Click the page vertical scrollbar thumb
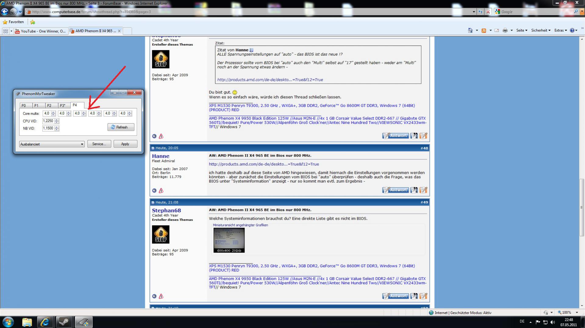Viewport: 585px width, 328px height. [582, 208]
